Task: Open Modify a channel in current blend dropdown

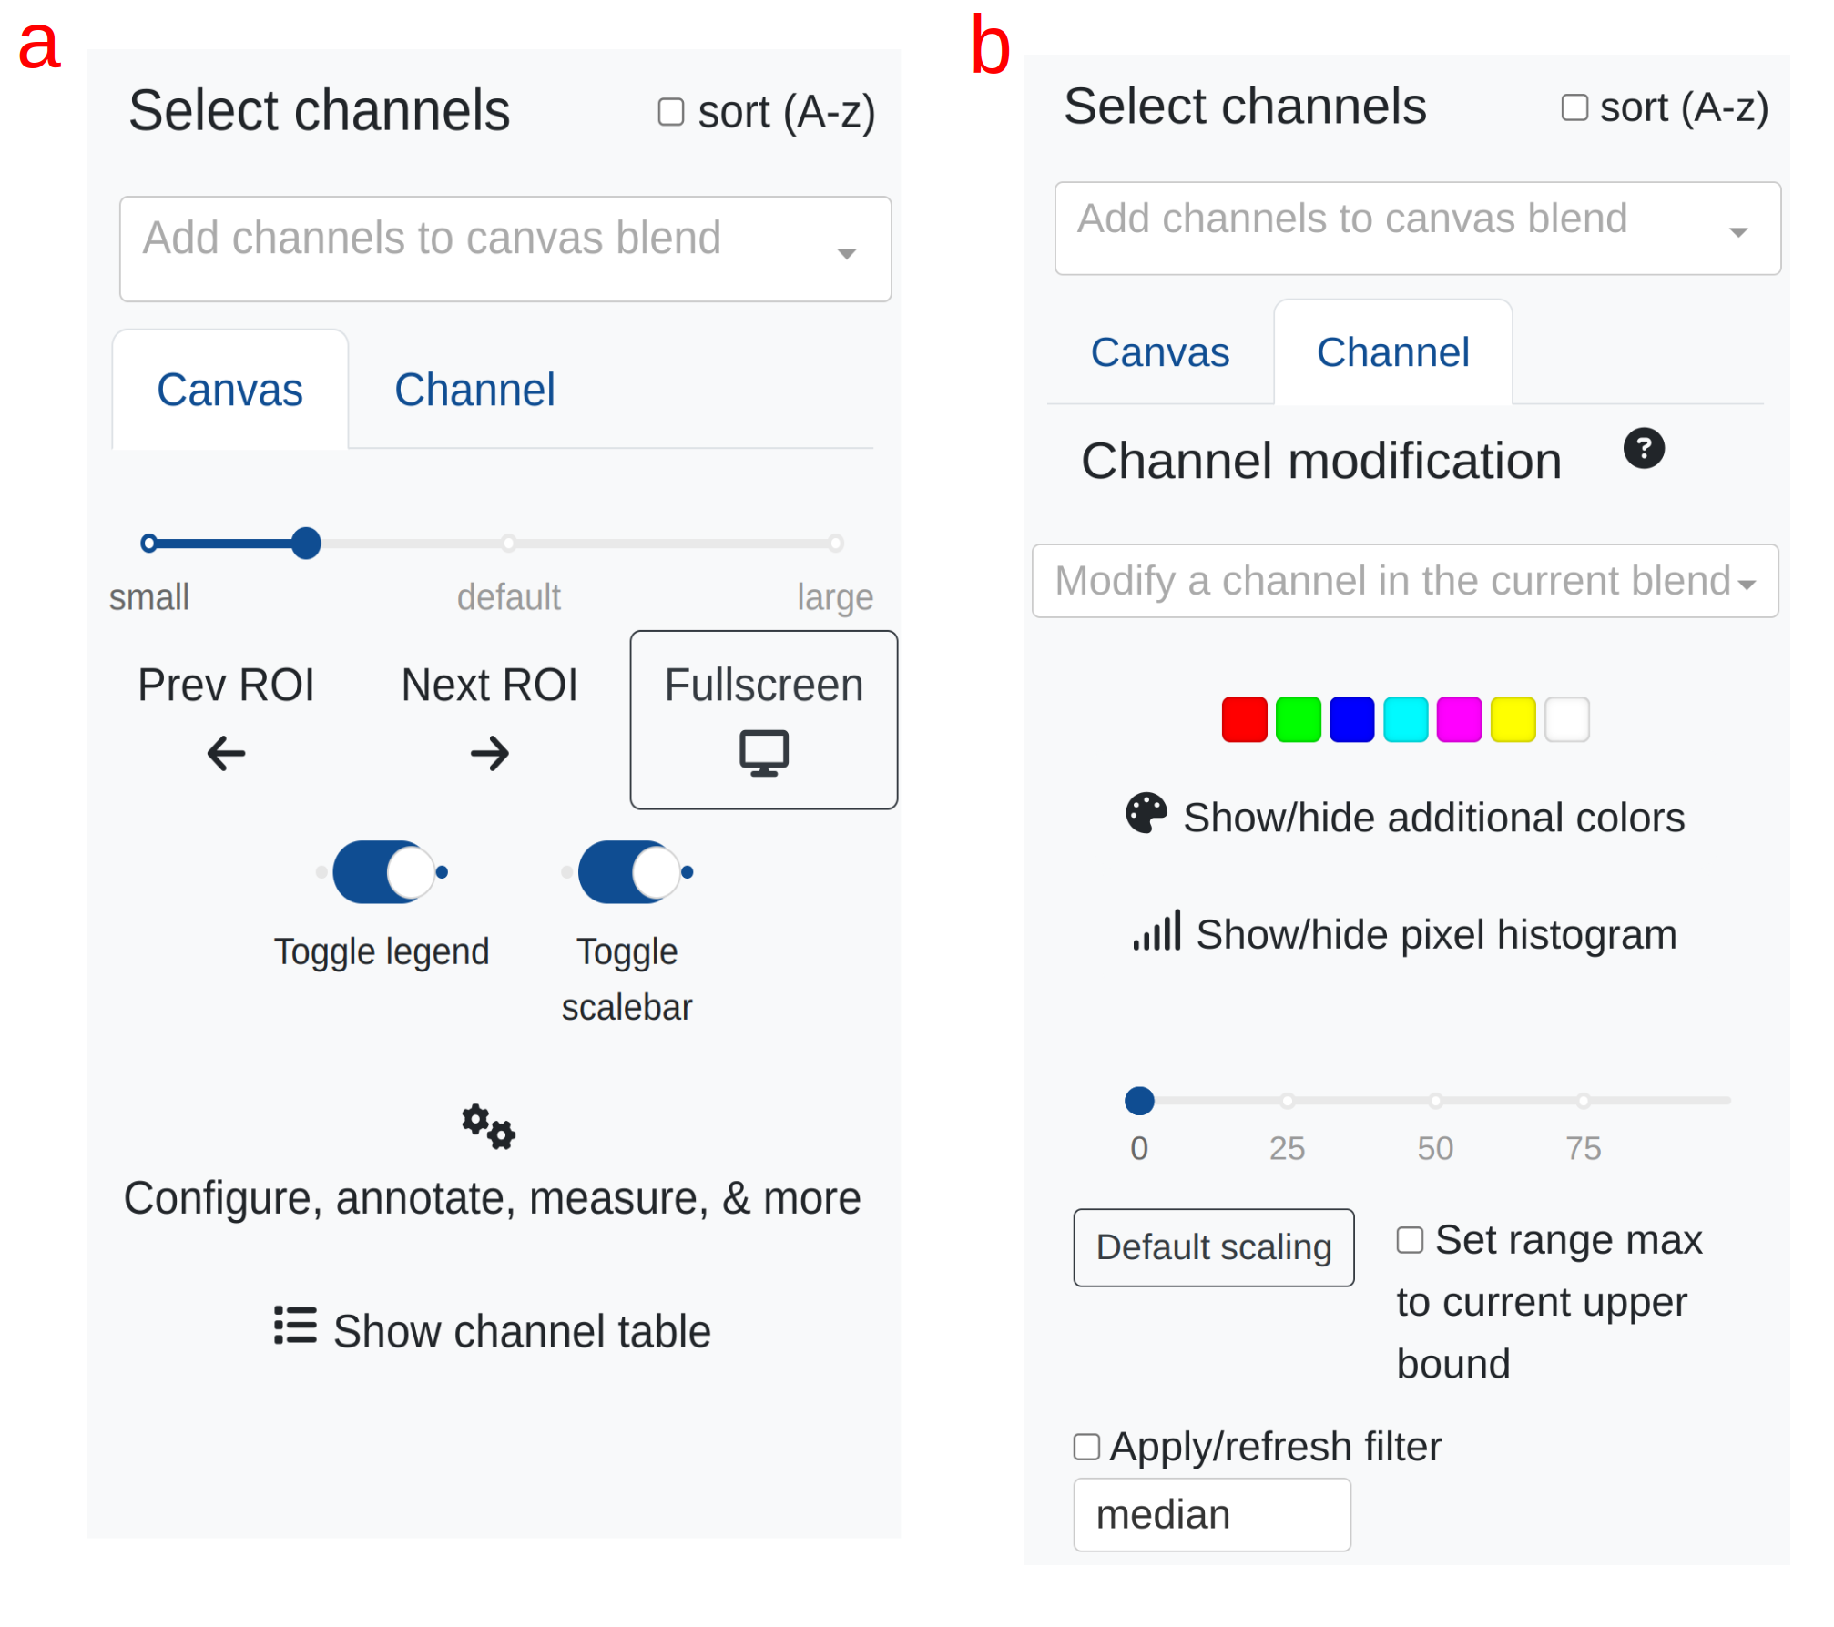Action: click(1404, 581)
